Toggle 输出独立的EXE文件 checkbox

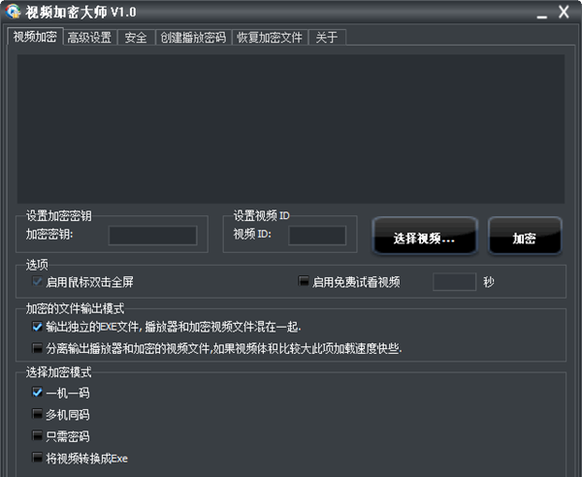37,327
